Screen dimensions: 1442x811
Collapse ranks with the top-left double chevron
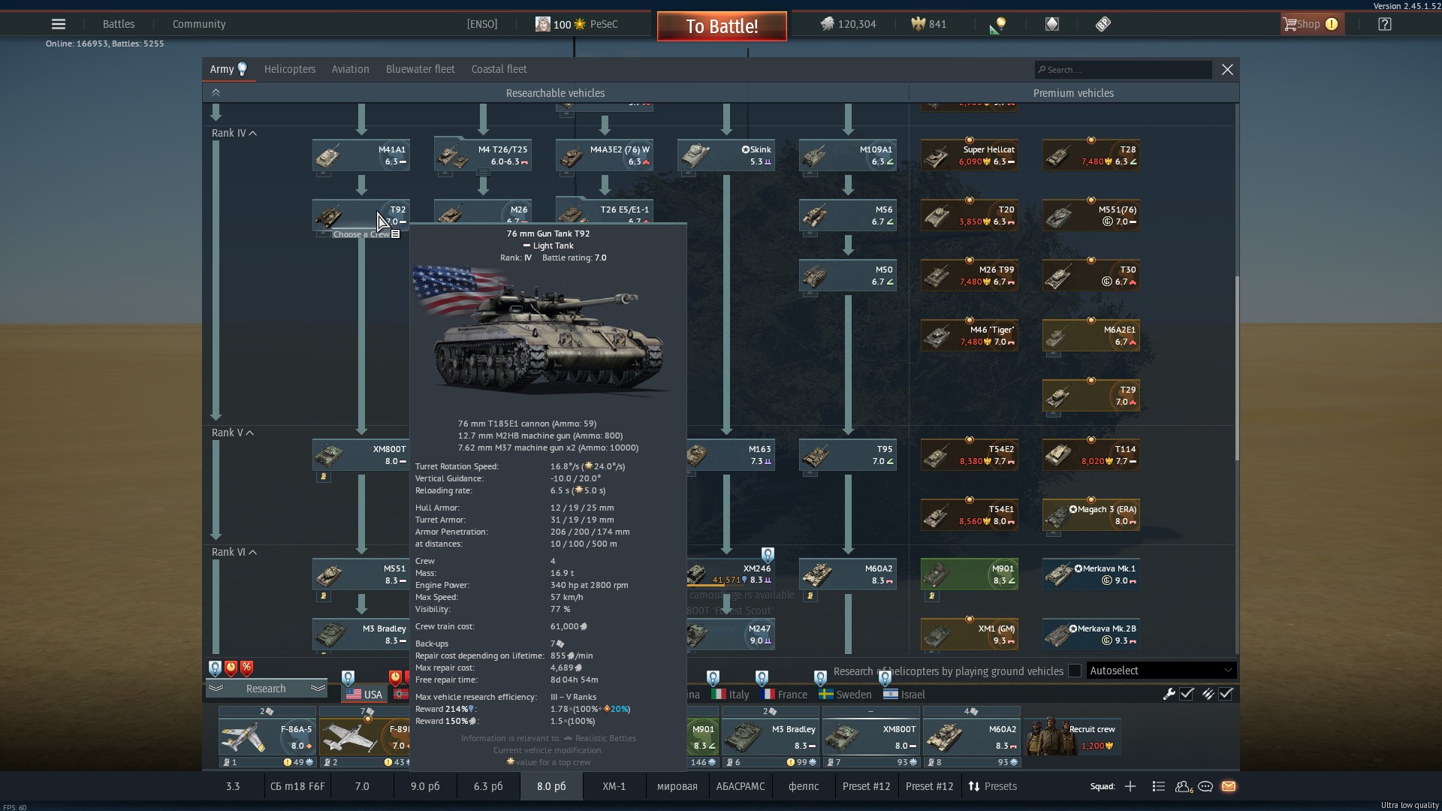click(216, 92)
